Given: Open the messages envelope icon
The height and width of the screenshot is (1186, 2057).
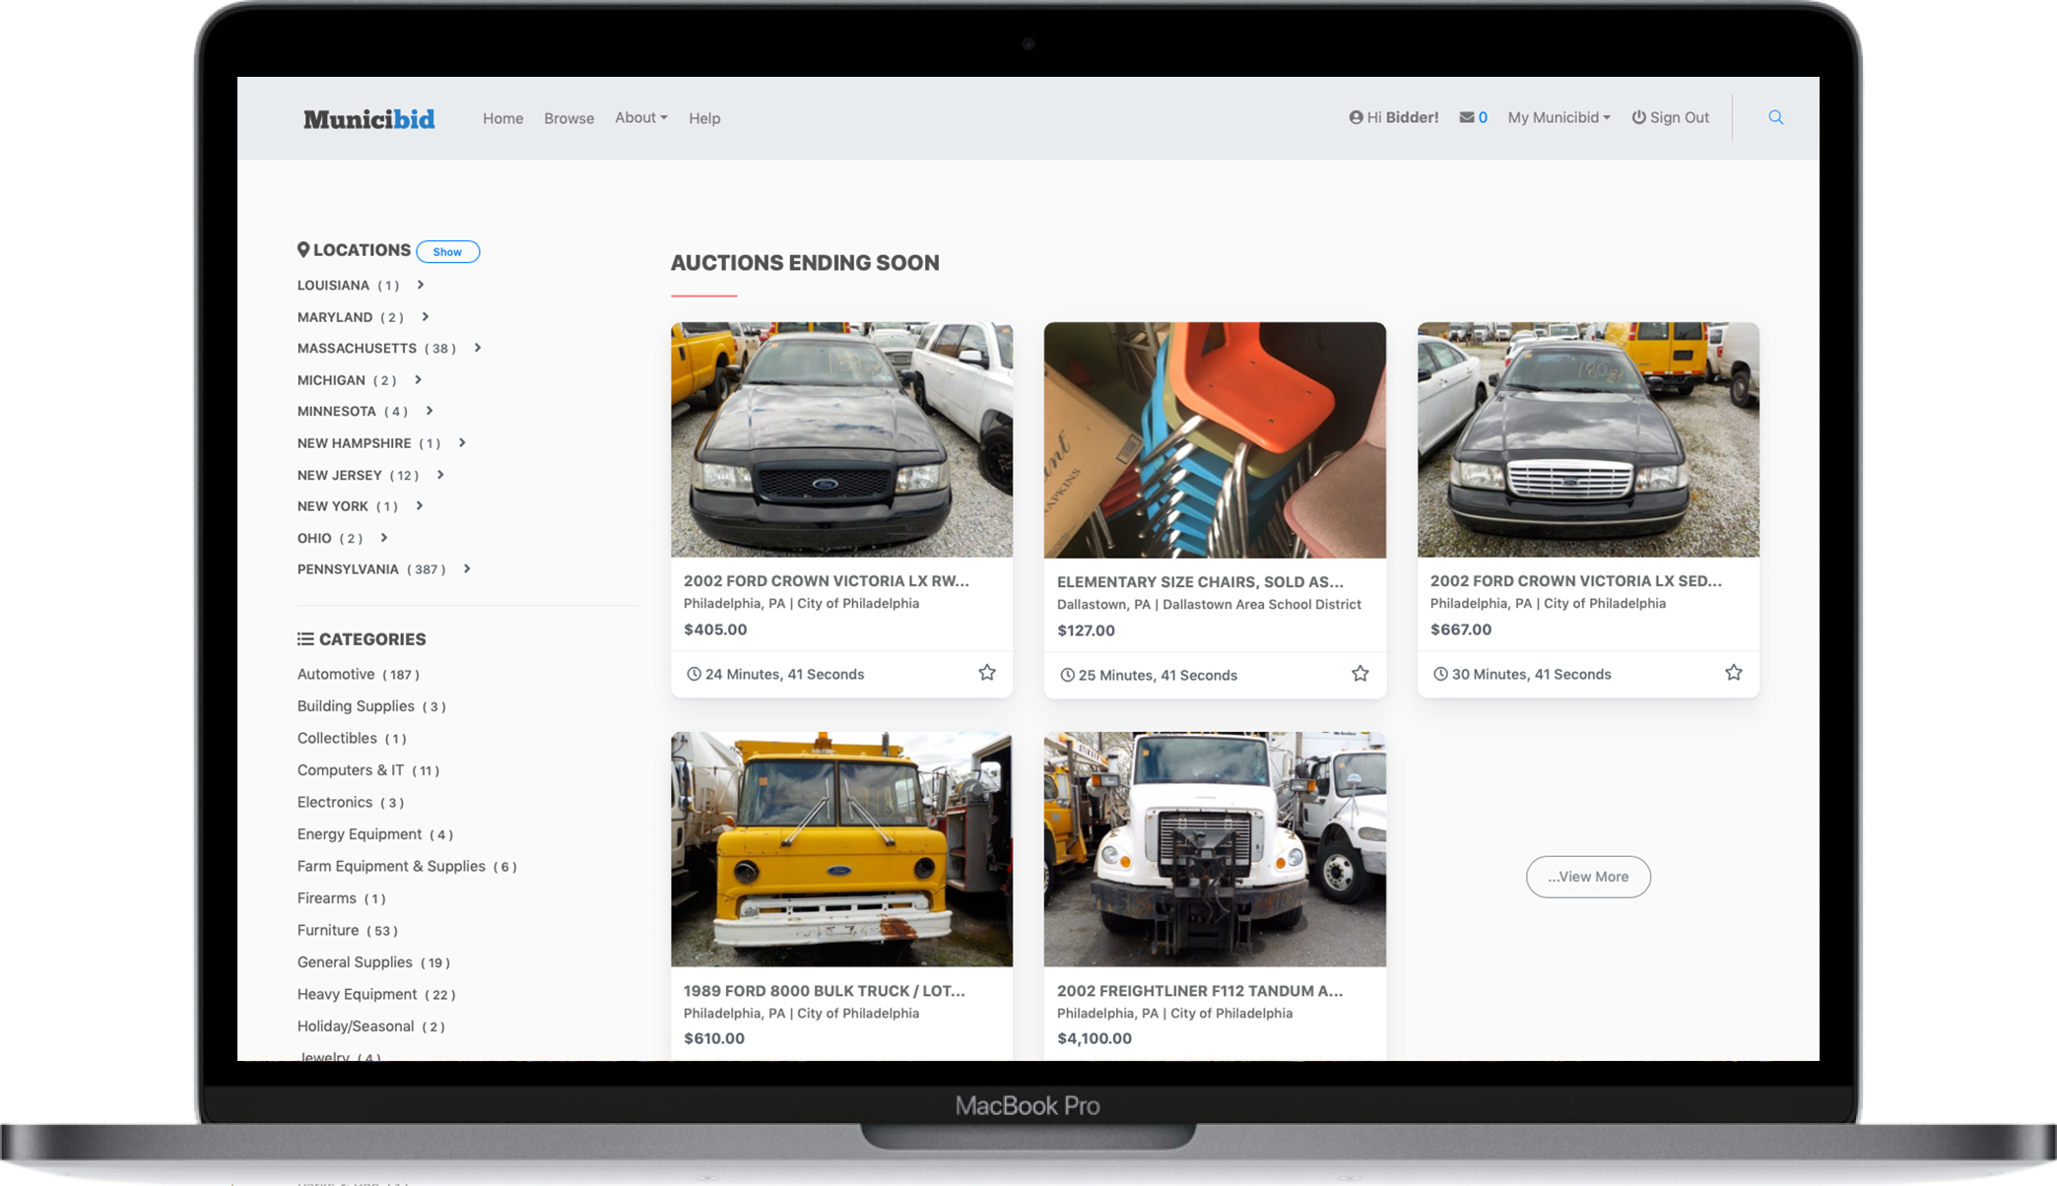Looking at the screenshot, I should point(1466,117).
